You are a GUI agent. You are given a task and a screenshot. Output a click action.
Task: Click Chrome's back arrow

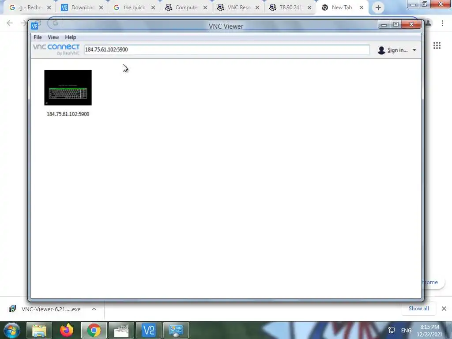(x=10, y=23)
